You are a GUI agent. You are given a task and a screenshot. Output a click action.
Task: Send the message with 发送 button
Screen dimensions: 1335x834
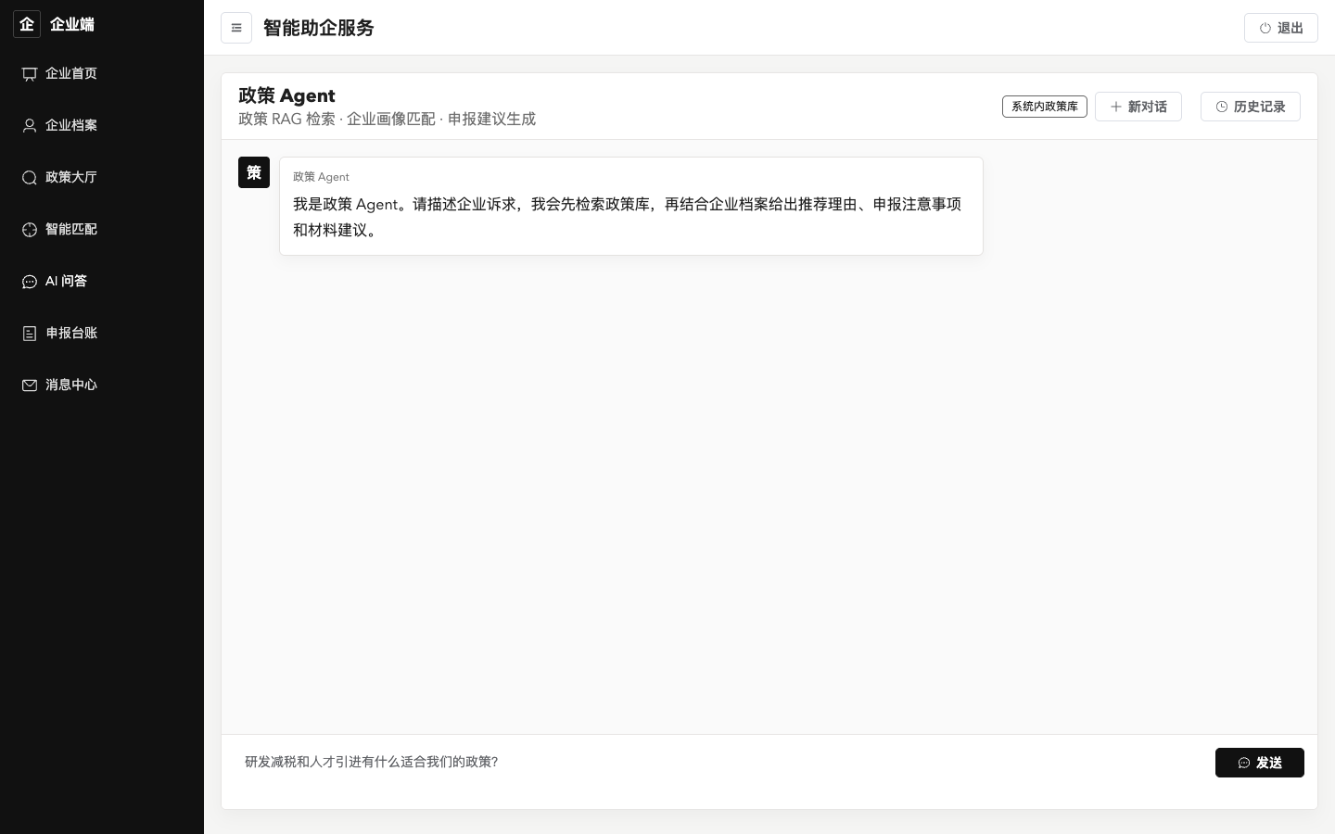click(x=1260, y=763)
